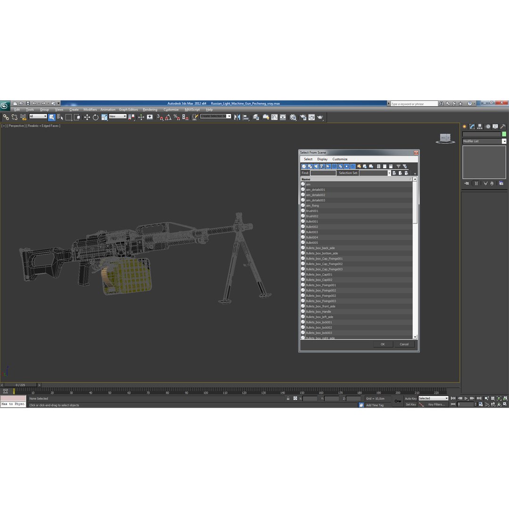The width and height of the screenshot is (509, 509).
Task: Open the Edit menu
Action: tap(17, 110)
